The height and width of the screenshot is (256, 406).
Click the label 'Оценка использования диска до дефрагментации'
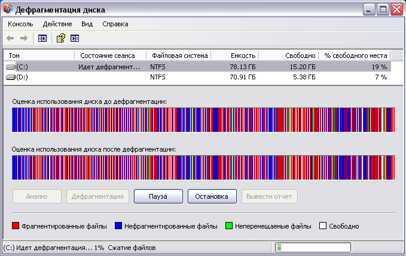pos(89,101)
